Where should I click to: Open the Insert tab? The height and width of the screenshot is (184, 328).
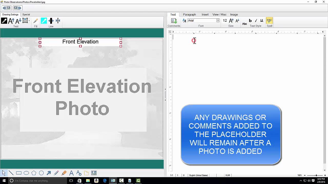205,15
